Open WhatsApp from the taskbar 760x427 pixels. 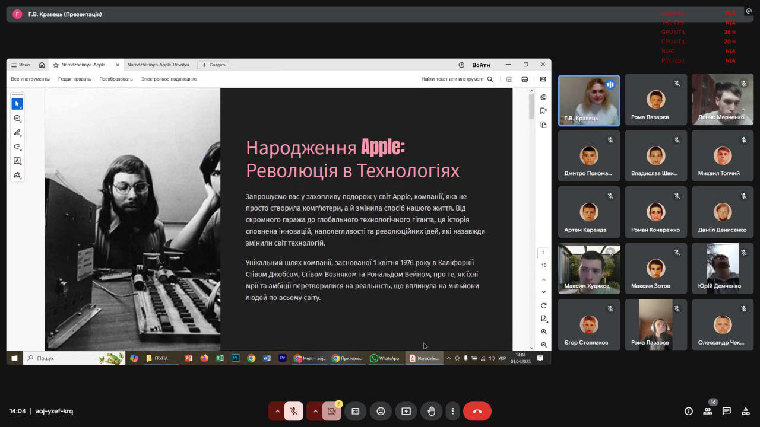pyautogui.click(x=385, y=358)
